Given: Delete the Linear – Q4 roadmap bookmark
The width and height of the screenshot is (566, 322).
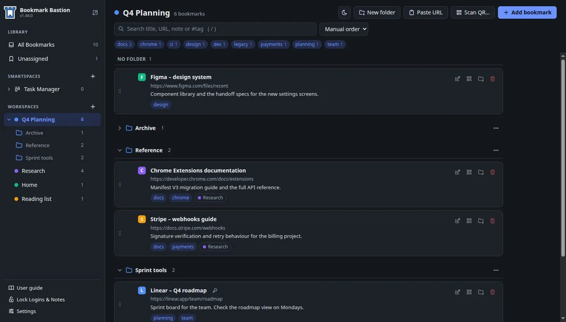Looking at the screenshot, I should pyautogui.click(x=493, y=292).
